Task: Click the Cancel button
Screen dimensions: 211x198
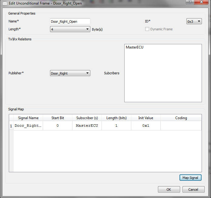Action: 193,190
